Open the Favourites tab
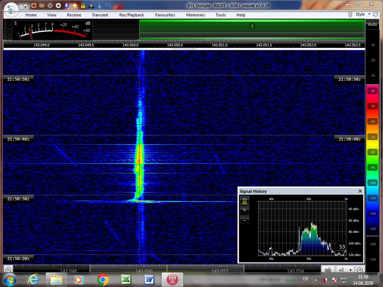This screenshot has height=287, width=383. click(x=165, y=15)
